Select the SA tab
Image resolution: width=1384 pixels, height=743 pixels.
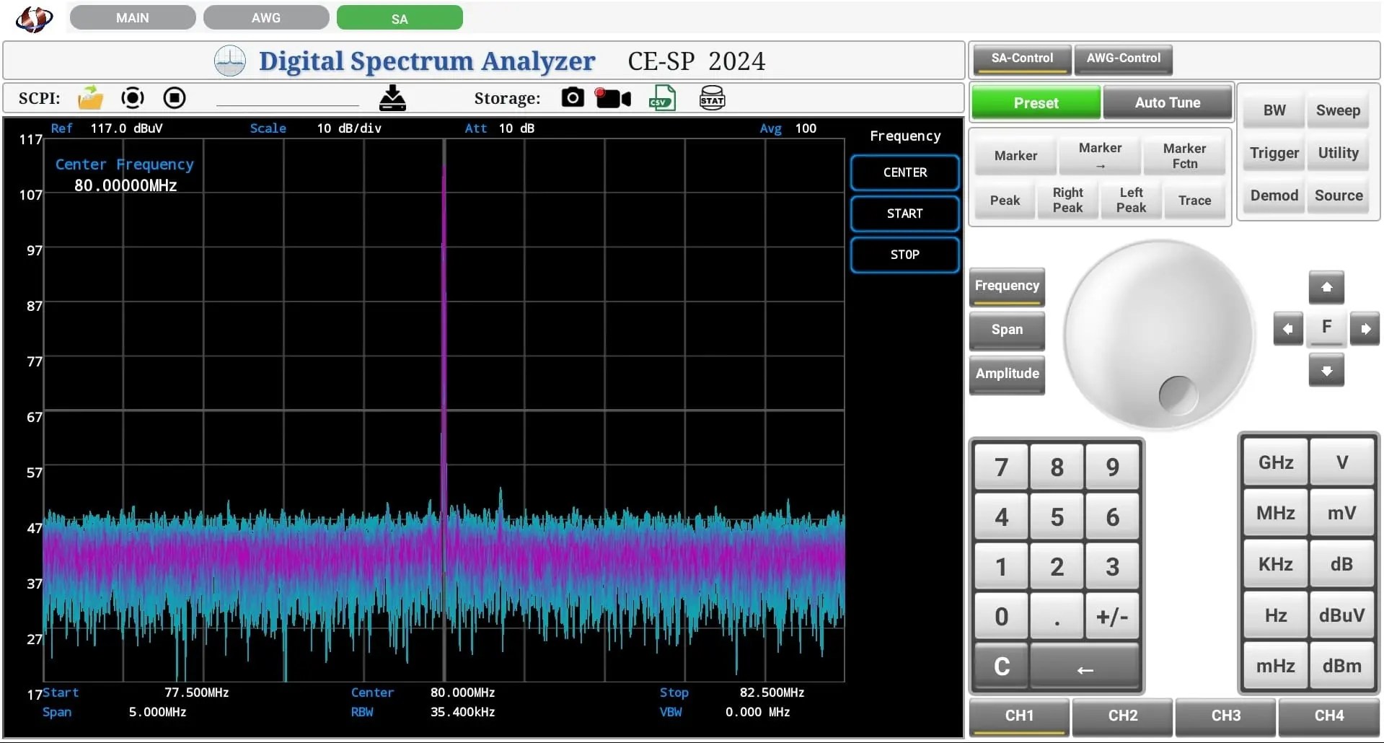coord(400,17)
